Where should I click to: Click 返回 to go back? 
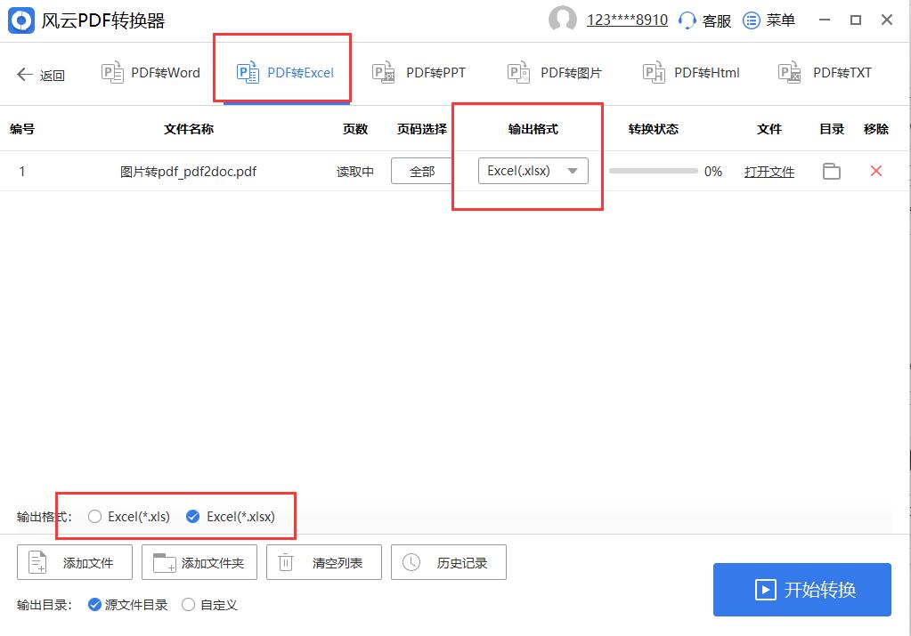[39, 75]
